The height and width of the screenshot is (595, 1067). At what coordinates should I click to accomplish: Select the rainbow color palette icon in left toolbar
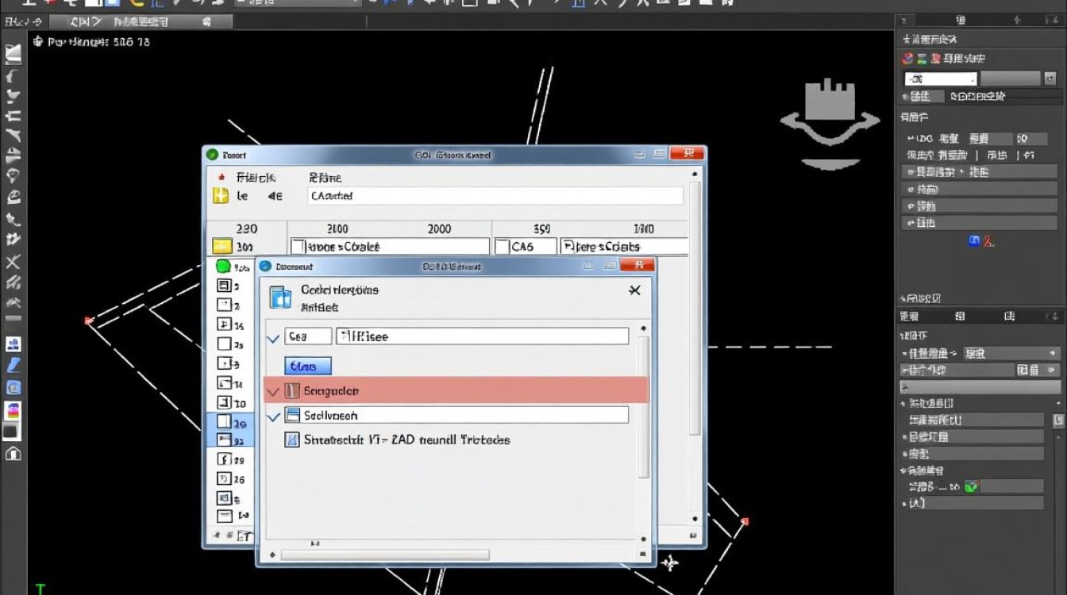13,411
